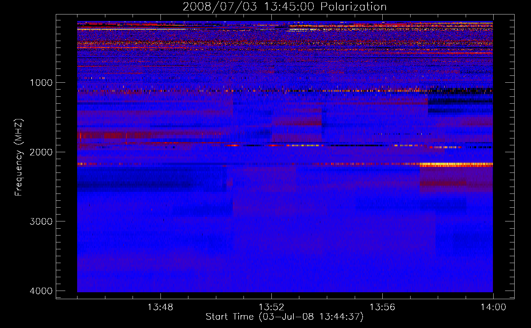Click the bright yellow emission band near 2200 MHz

point(456,165)
